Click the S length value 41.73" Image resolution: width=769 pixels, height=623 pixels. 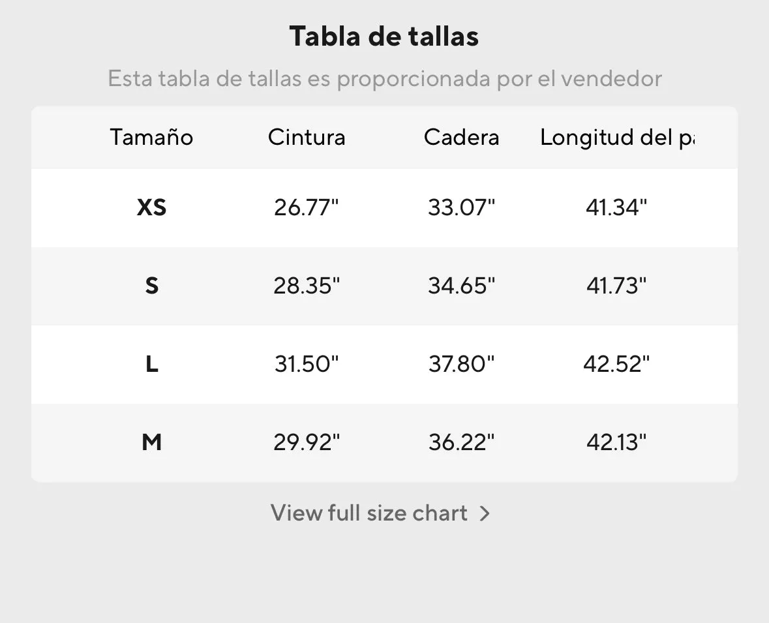tap(616, 286)
